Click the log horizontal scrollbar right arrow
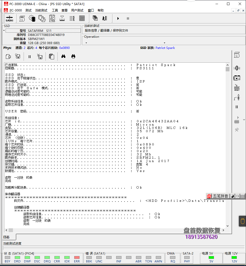 tap(223, 230)
